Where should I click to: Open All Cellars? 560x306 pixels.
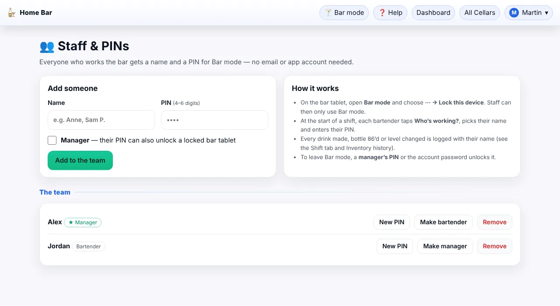pyautogui.click(x=479, y=13)
